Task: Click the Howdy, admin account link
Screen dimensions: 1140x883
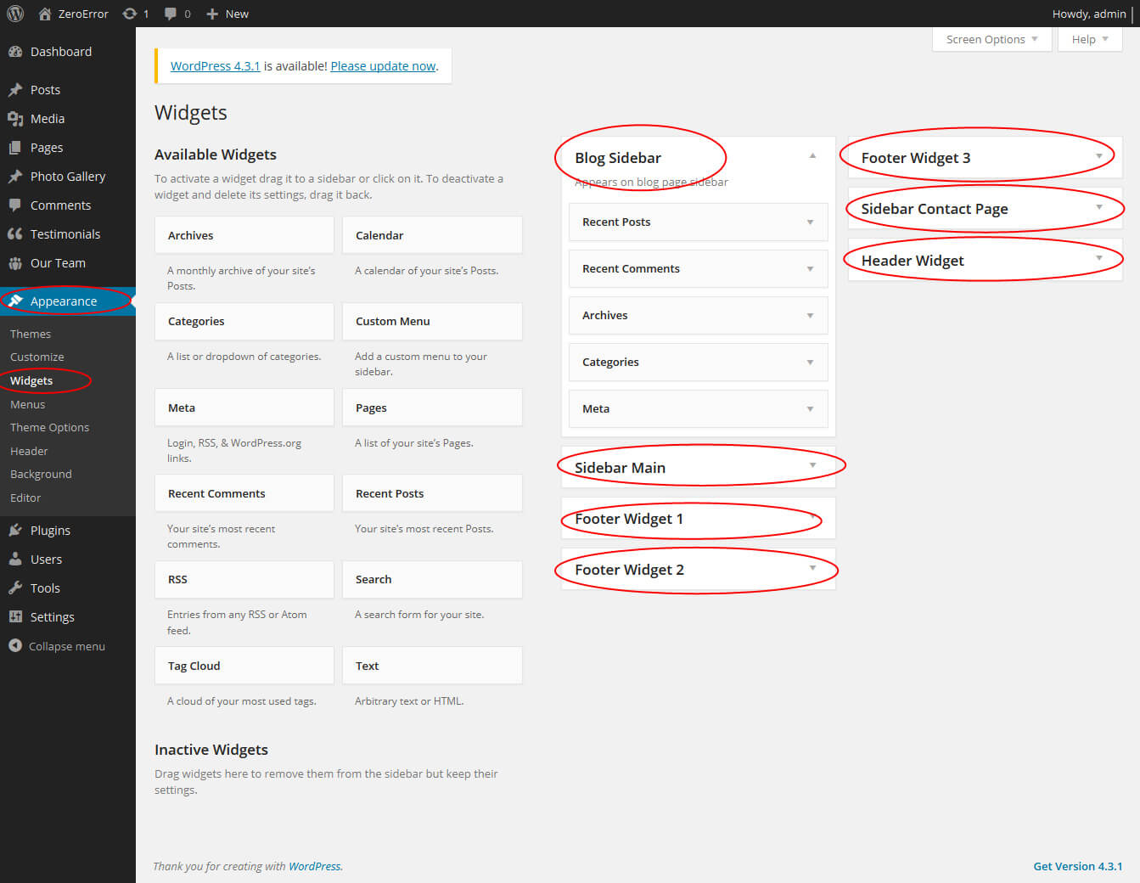Action: [x=1089, y=14]
